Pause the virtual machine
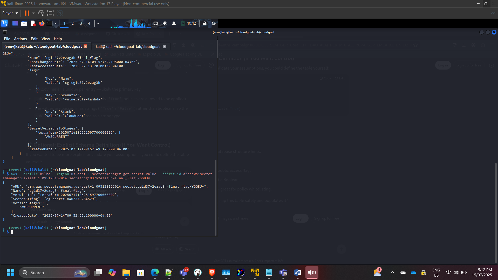This screenshot has width=498, height=280. 27,13
